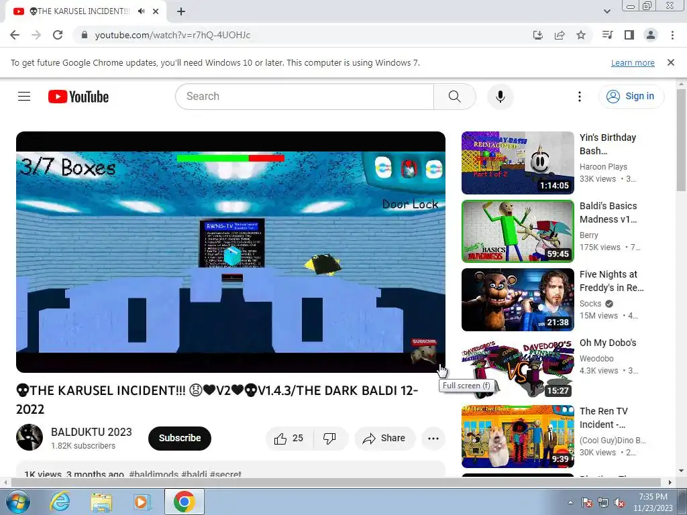Close the KARUSEL INCIDENT tab

point(156,11)
